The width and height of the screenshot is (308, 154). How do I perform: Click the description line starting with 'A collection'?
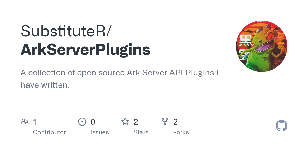[x=119, y=73]
